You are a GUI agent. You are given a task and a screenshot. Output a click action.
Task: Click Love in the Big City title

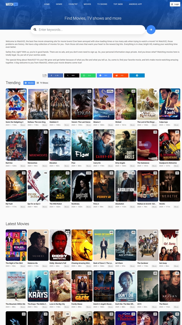[57, 304]
